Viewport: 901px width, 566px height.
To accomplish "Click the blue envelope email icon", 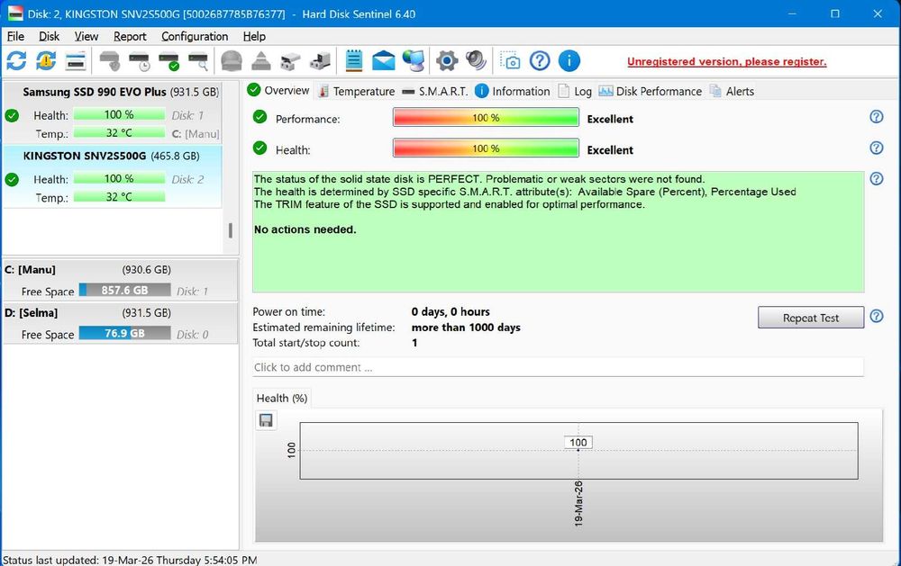I will (383, 60).
